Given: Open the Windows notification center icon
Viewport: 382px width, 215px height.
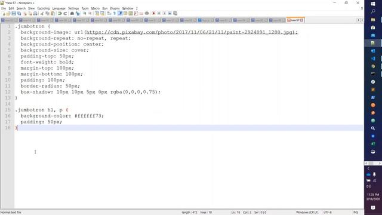Looking at the screenshot, I should point(373,207).
